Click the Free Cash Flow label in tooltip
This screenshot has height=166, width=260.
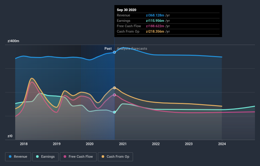129,26
